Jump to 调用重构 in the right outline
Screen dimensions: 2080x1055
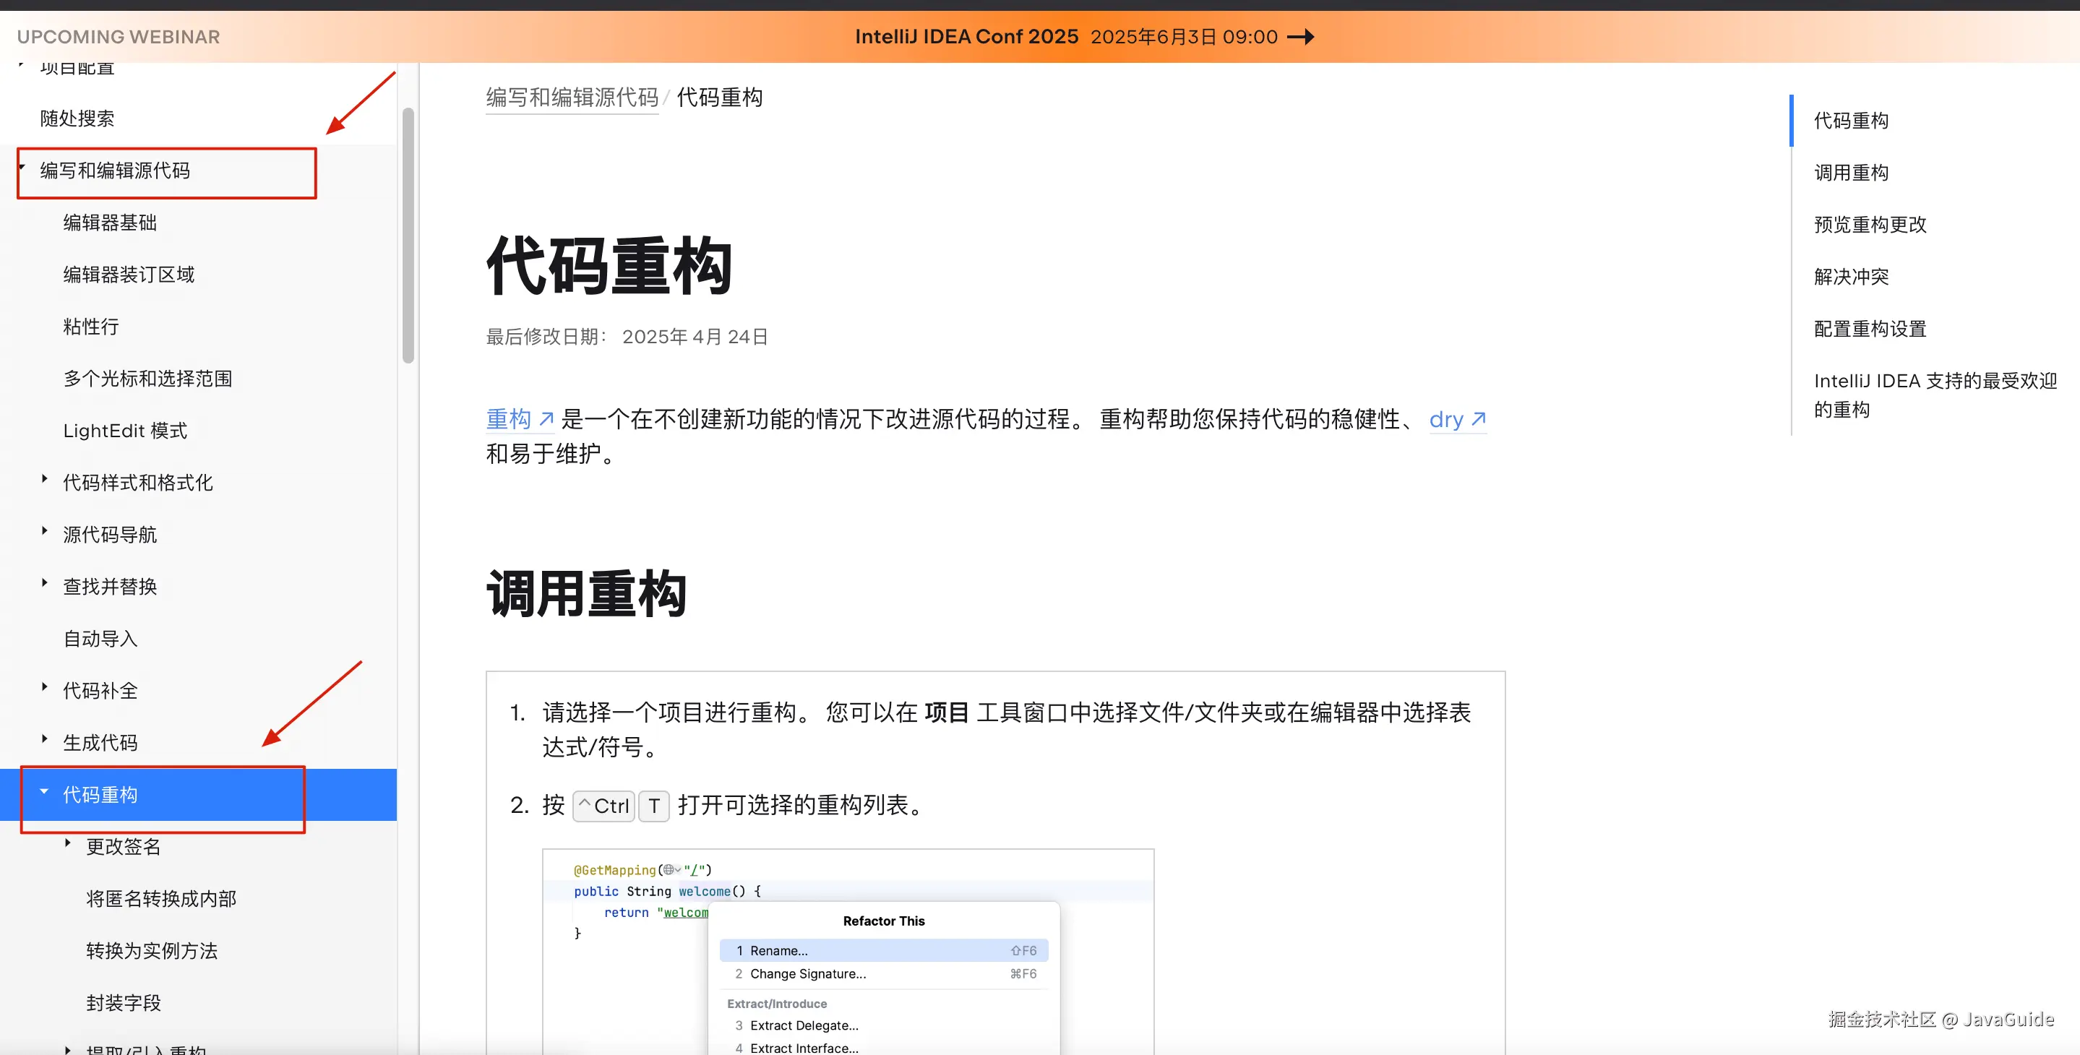tap(1851, 172)
